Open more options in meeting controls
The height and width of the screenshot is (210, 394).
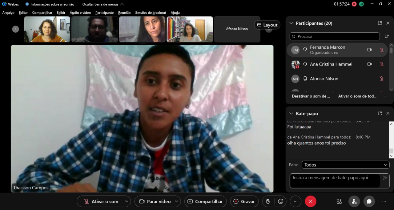click(295, 201)
